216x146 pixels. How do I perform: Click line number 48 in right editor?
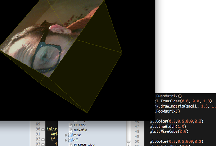pos(137,131)
